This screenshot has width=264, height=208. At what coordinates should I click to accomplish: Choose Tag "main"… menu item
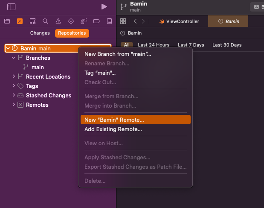pos(136,73)
